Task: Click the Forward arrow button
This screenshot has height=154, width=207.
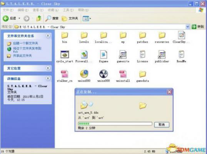Action: pyautogui.click(x=27, y=18)
